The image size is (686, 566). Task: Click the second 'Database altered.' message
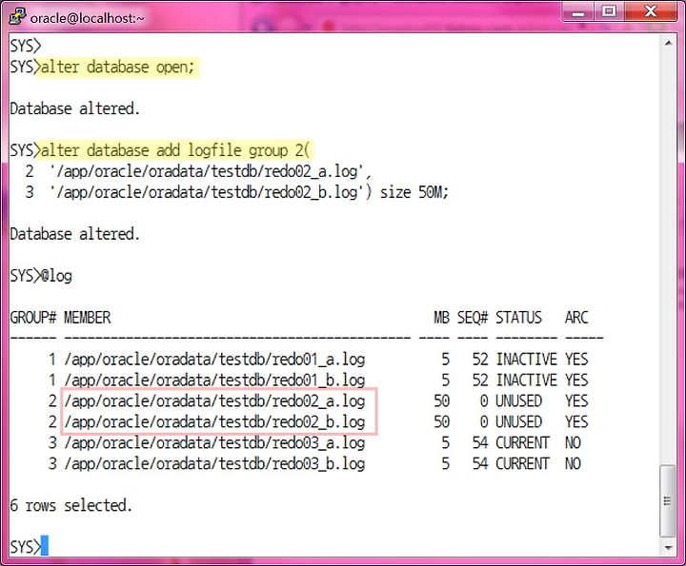point(75,234)
